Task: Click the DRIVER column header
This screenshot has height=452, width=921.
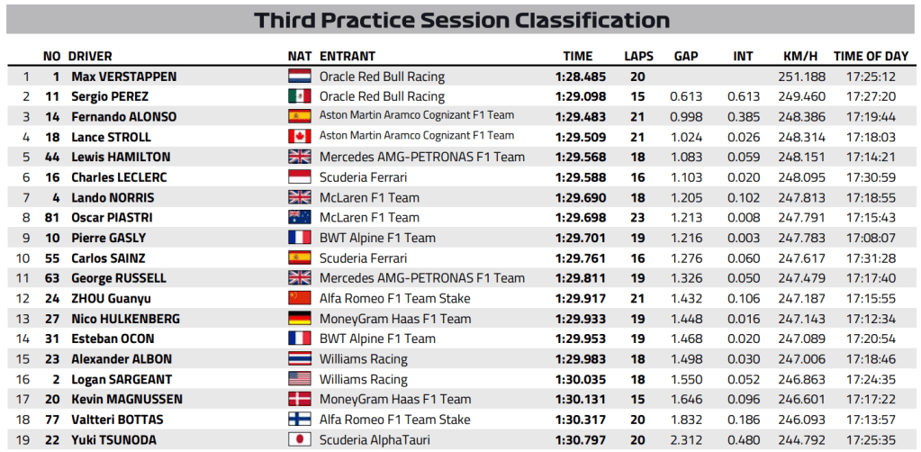Action: click(90, 56)
